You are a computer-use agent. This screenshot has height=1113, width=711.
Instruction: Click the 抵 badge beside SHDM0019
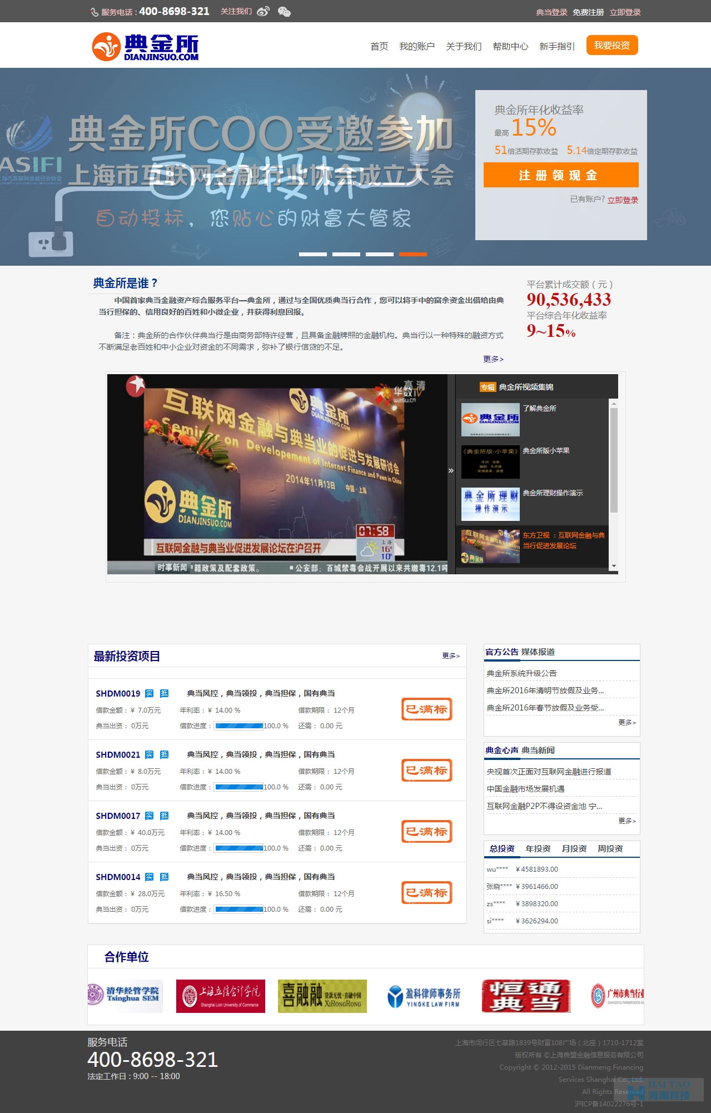coord(164,693)
